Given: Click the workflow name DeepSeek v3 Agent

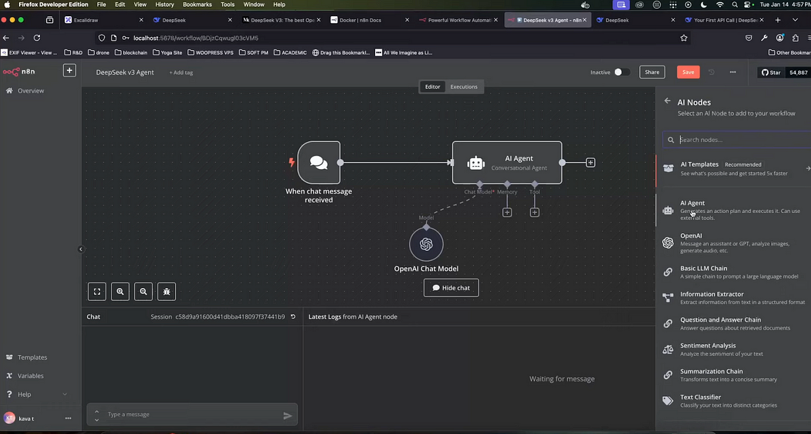Looking at the screenshot, I should (125, 72).
